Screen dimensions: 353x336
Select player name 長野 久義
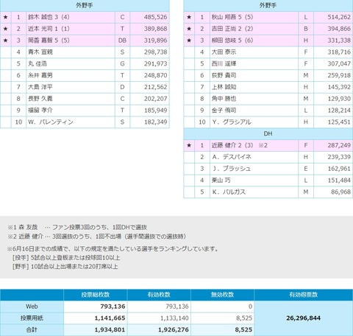tap(40, 99)
